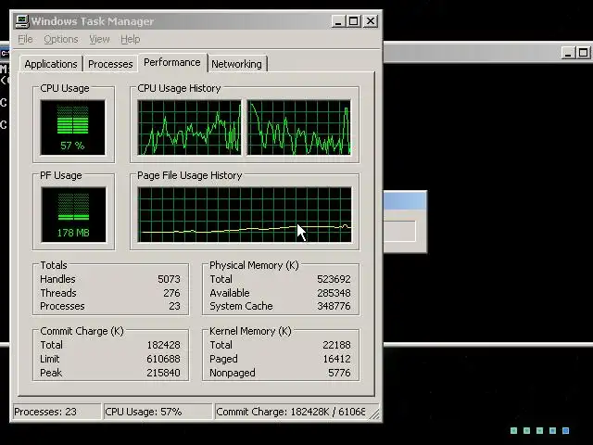The image size is (593, 445).
Task: Click Kernel Memory Total value 22188
Action: coord(336,345)
